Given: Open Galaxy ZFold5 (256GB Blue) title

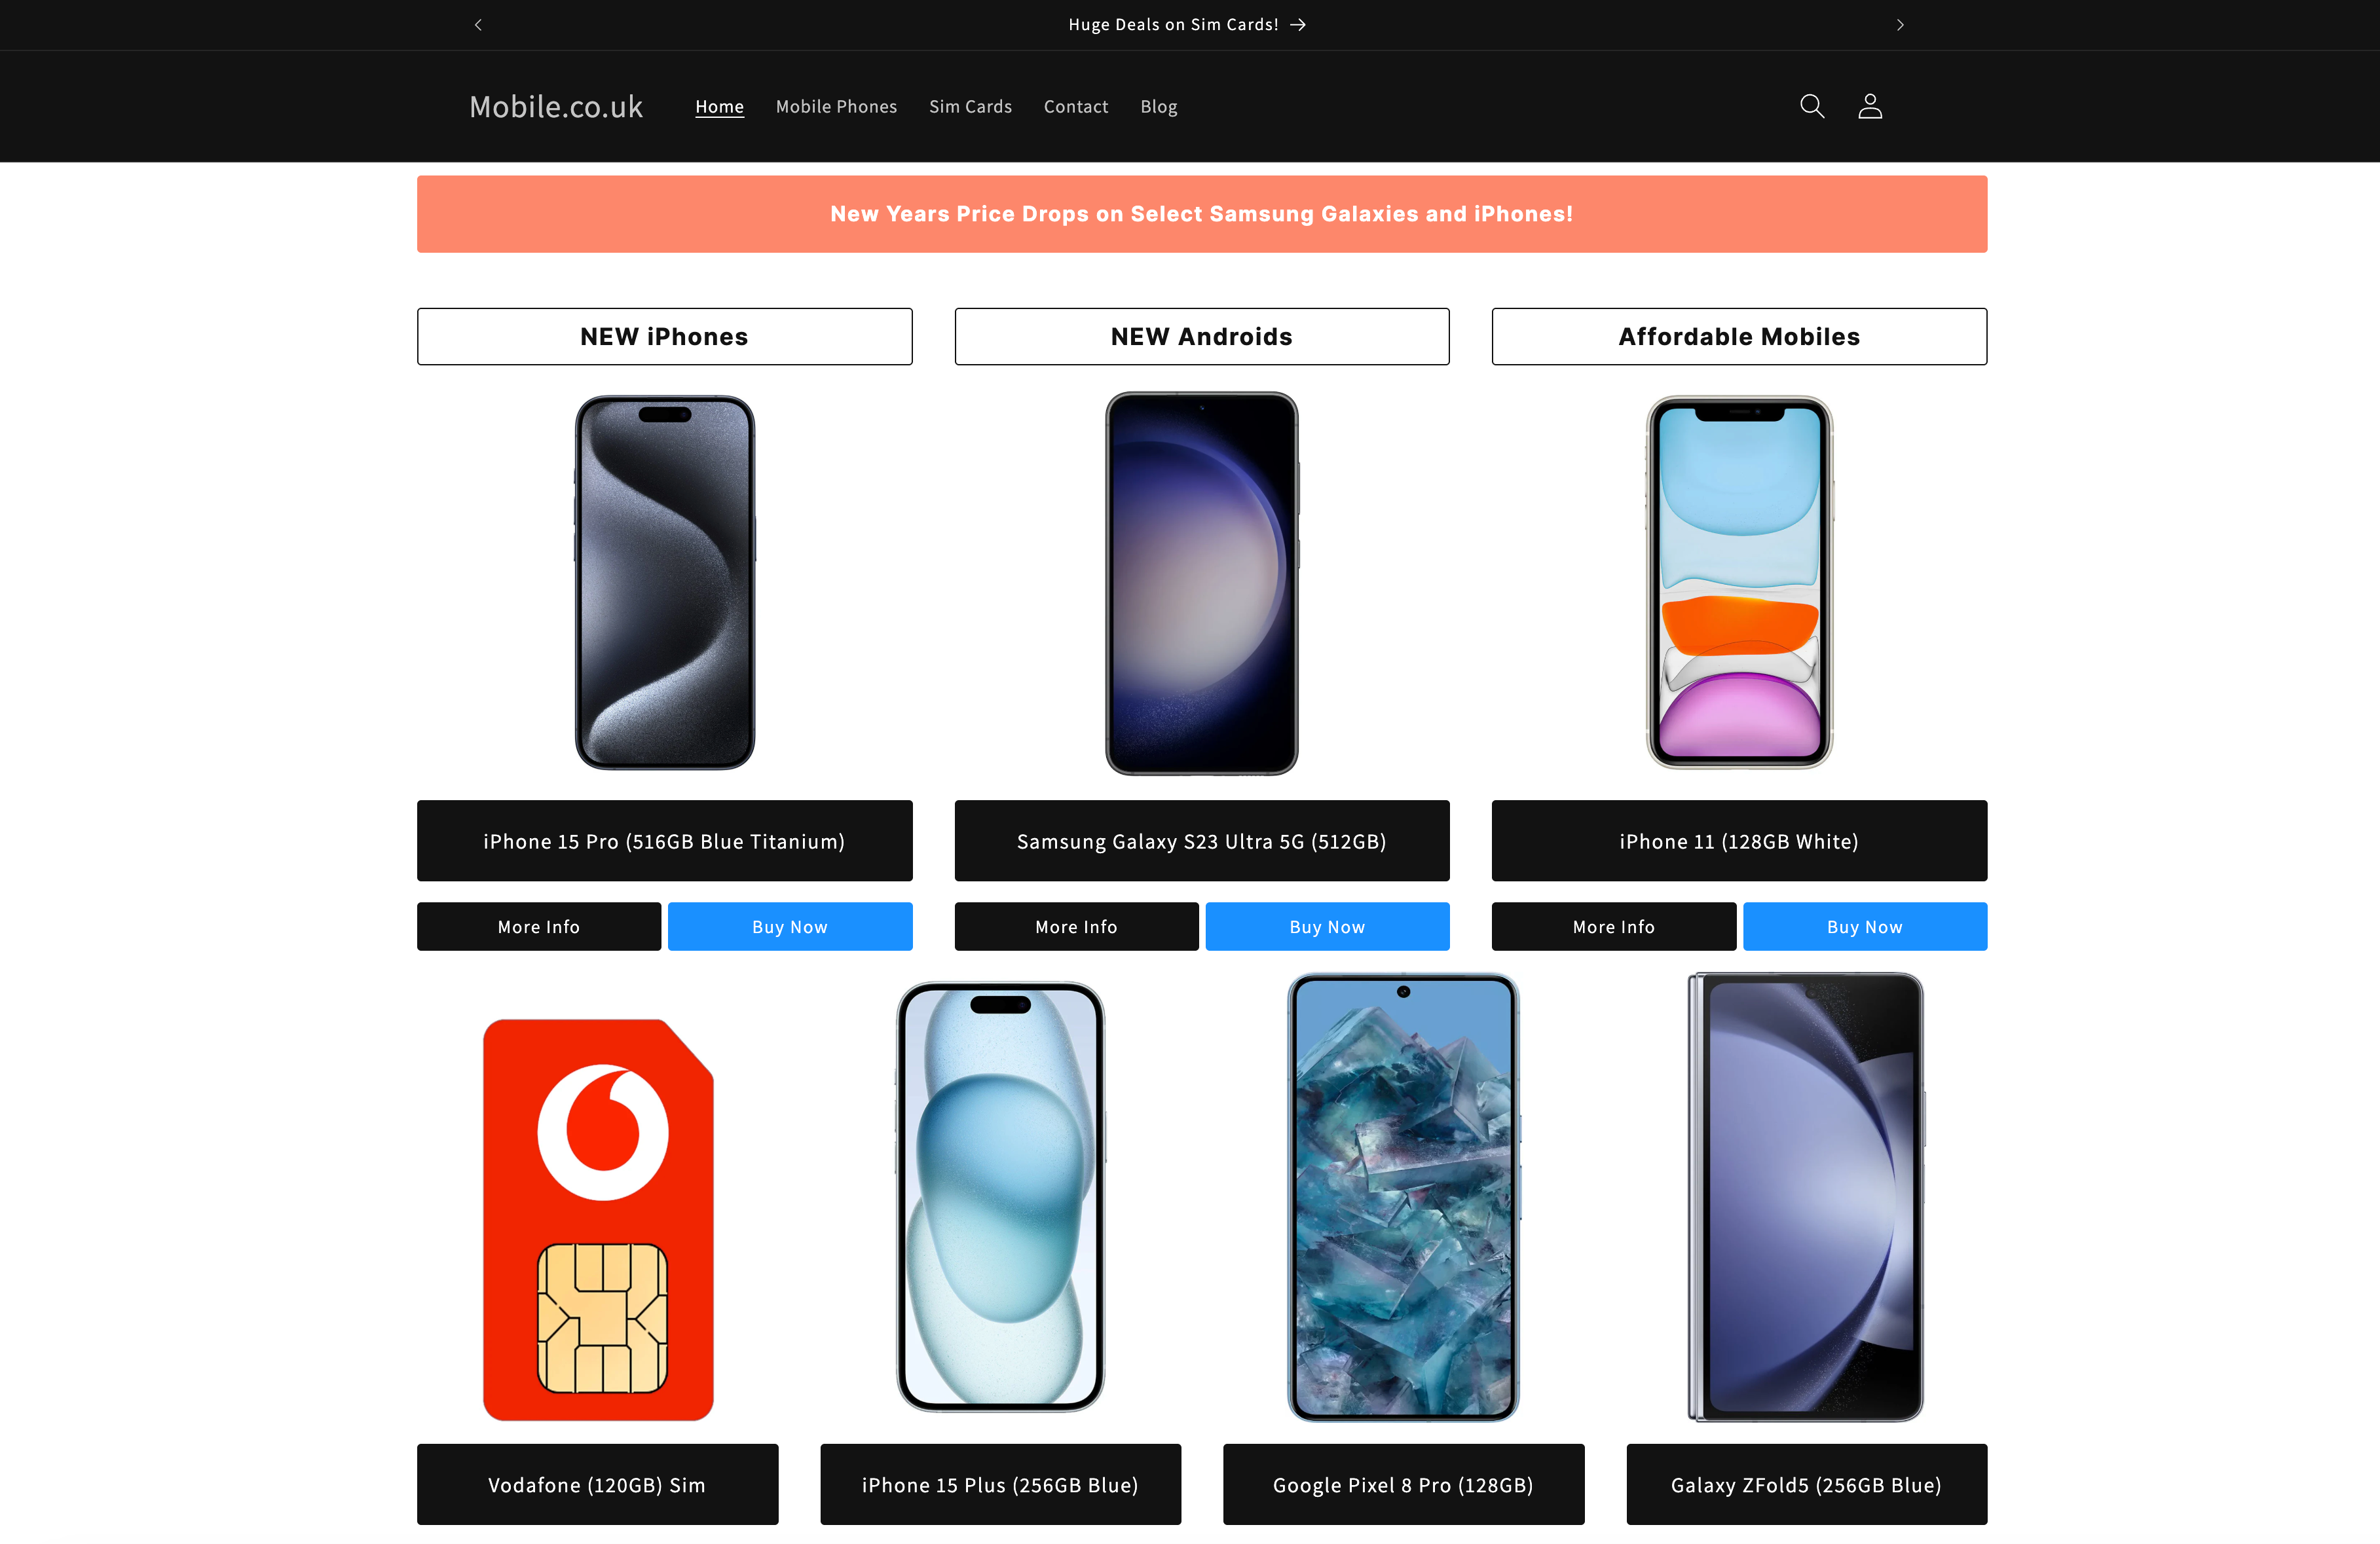Looking at the screenshot, I should pyautogui.click(x=1806, y=1485).
